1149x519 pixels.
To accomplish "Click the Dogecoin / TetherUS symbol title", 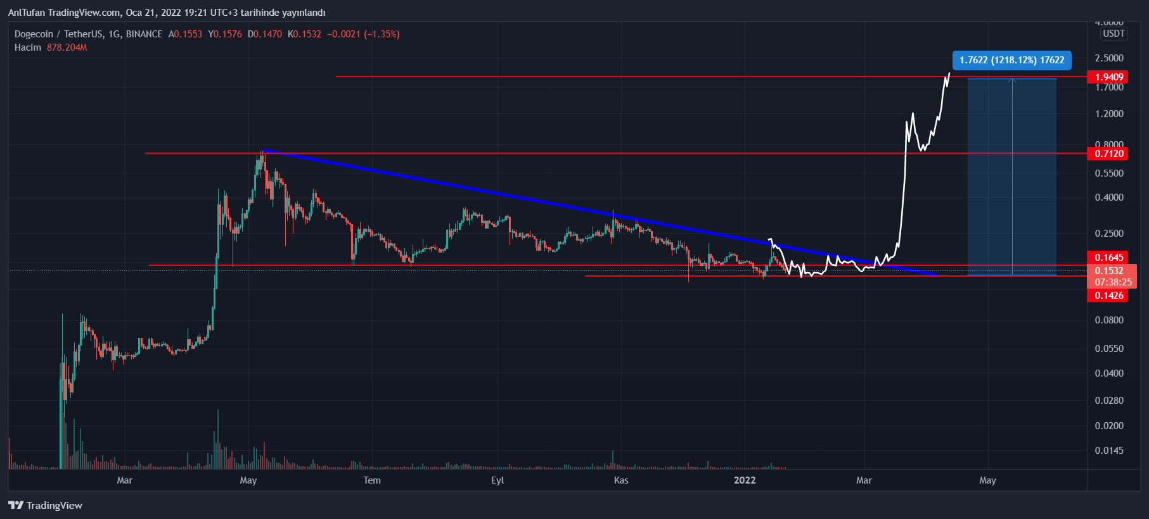I will click(x=88, y=34).
